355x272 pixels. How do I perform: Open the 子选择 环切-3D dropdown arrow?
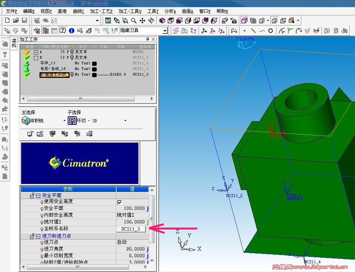(x=125, y=121)
